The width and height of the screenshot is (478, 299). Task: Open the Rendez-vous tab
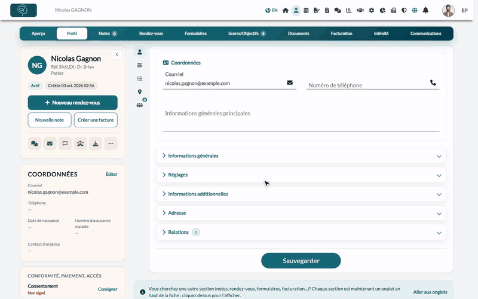(151, 33)
